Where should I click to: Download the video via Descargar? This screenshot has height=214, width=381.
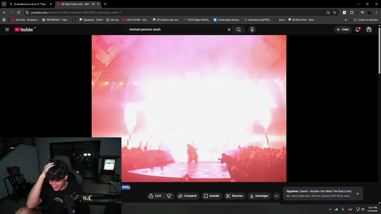coord(259,196)
